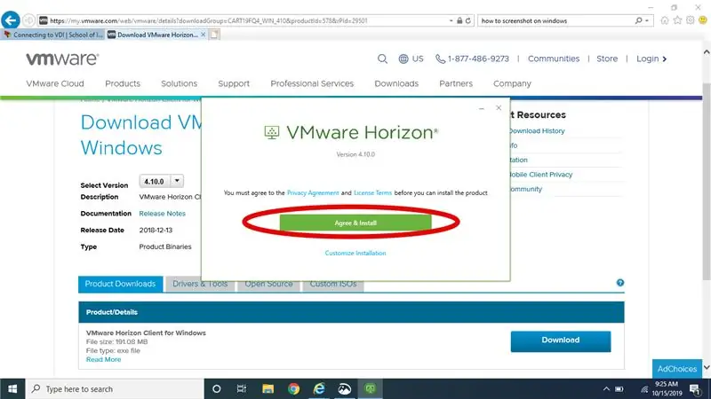Open the Download History link
The height and width of the screenshot is (399, 711).
(538, 130)
